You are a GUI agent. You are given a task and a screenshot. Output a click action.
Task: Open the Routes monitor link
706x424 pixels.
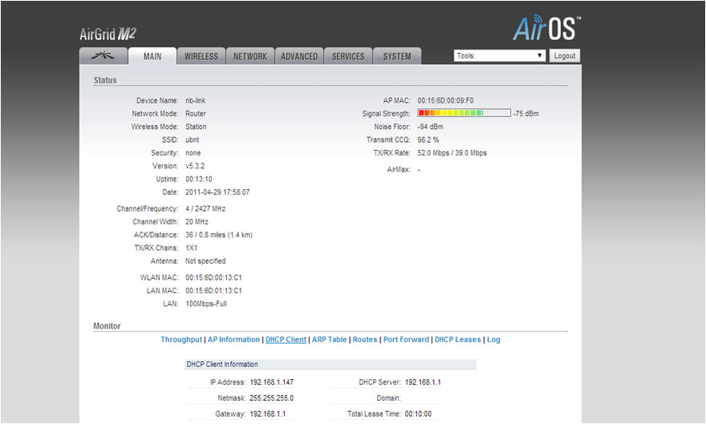pos(365,340)
